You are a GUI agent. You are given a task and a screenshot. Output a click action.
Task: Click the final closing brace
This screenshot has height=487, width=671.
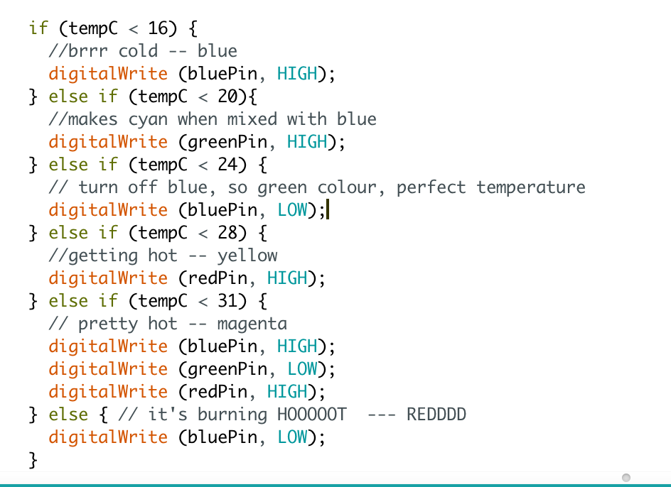tap(33, 460)
